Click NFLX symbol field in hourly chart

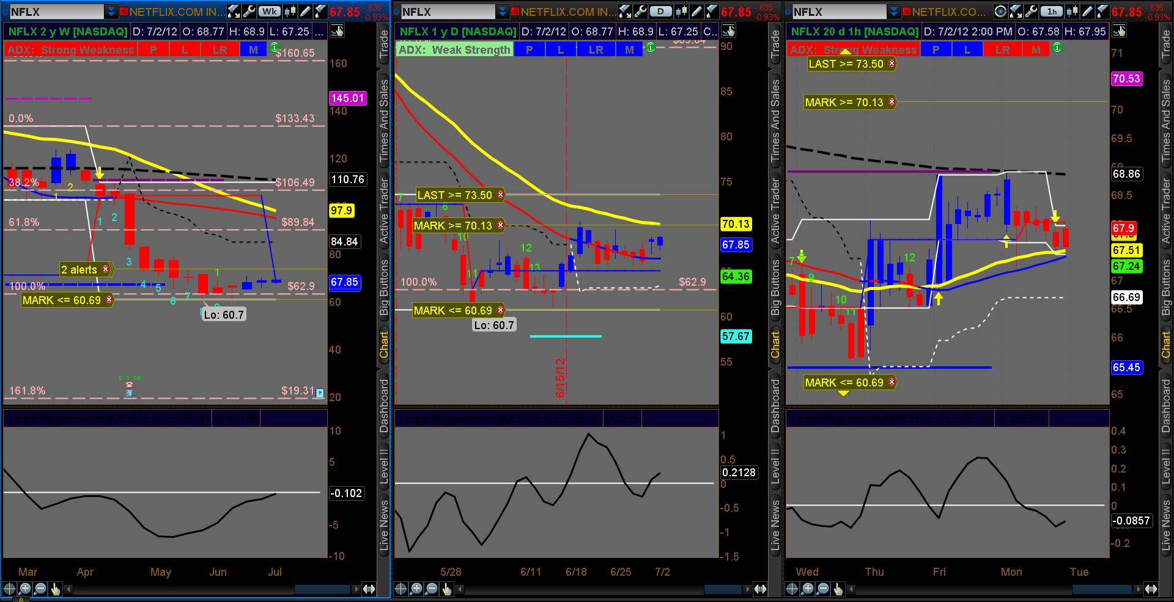(x=839, y=12)
